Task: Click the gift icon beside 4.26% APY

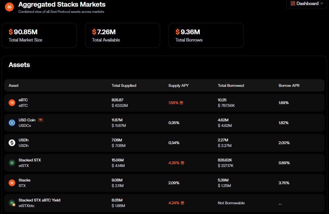Action: [182, 163]
